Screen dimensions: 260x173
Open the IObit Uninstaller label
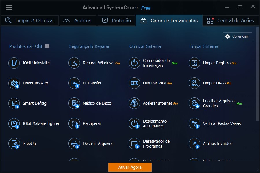36,63
